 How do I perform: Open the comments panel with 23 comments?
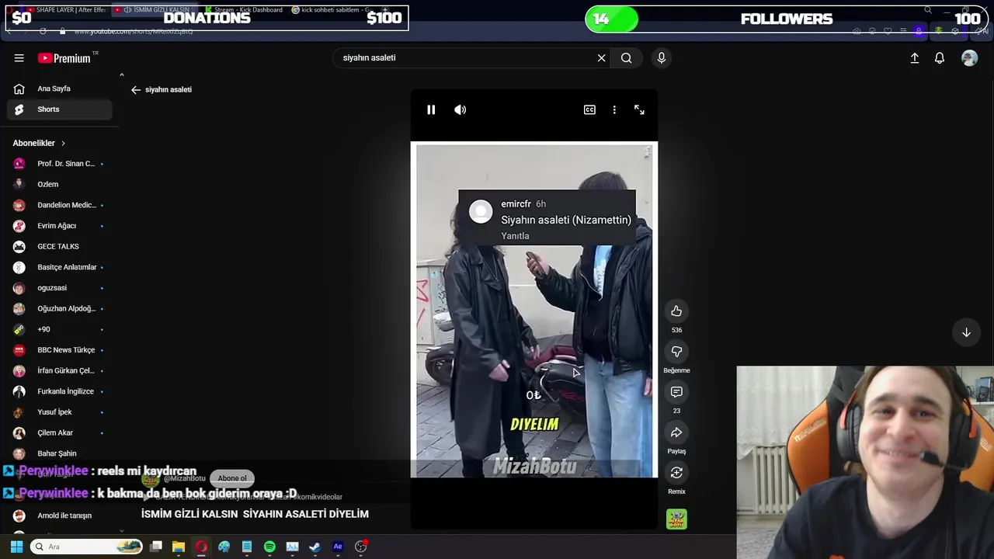coord(676,392)
